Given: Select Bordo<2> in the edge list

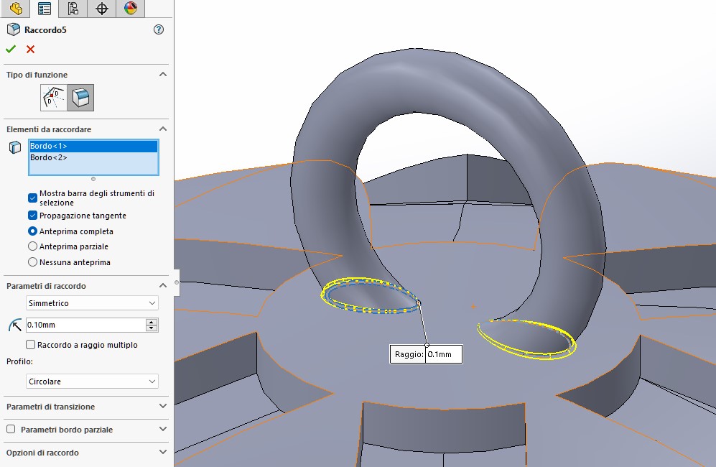Looking at the screenshot, I should [x=49, y=157].
